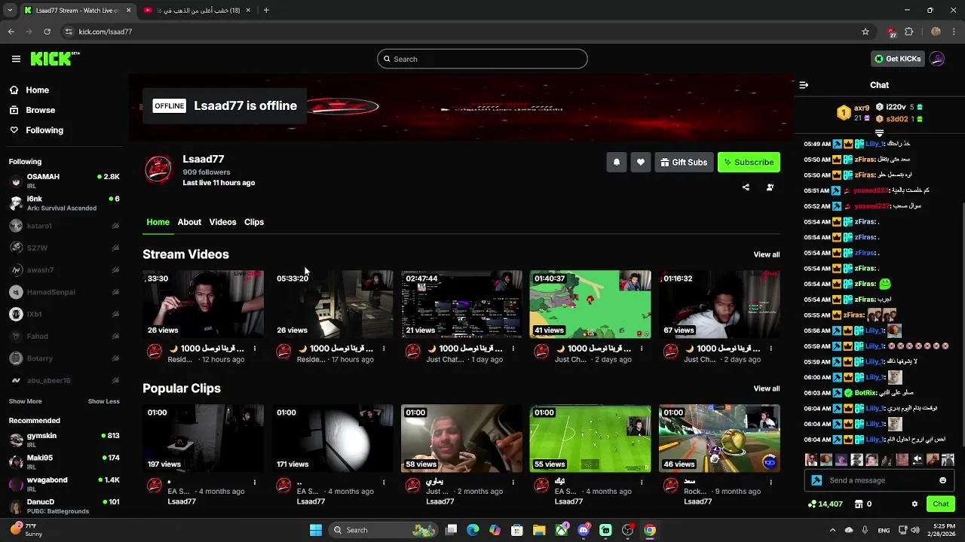Open options menu for 17 hours ago video
Image resolution: width=965 pixels, height=542 pixels.
click(x=384, y=349)
